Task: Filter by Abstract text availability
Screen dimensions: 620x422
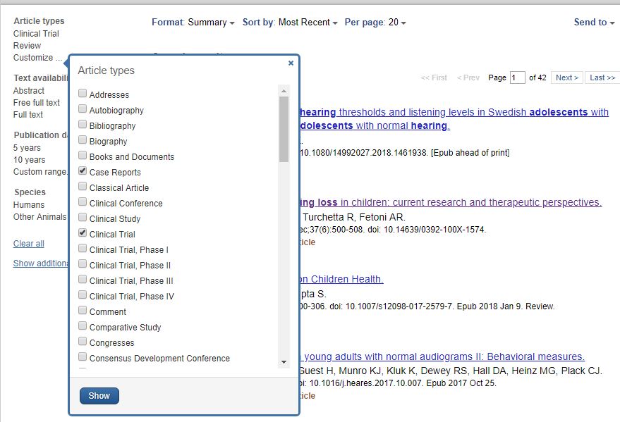Action: 29,91
